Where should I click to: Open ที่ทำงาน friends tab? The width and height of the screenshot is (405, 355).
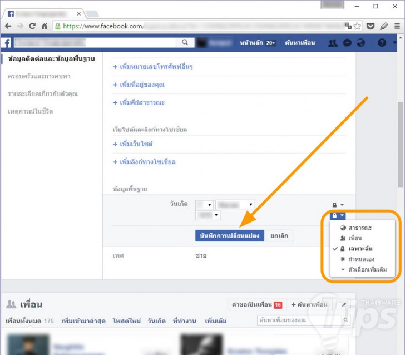click(x=185, y=321)
